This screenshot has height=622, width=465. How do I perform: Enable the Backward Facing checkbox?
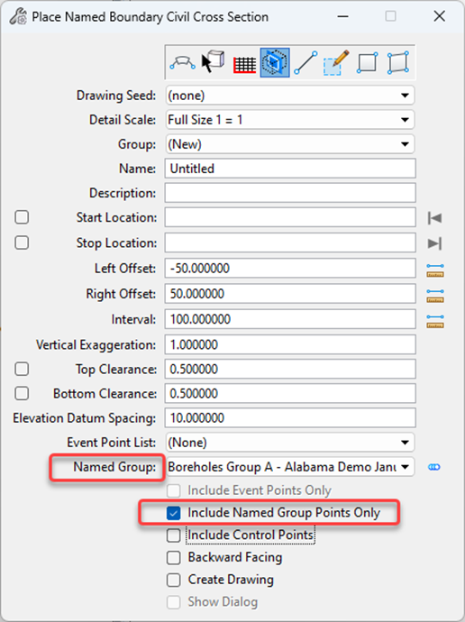174,558
